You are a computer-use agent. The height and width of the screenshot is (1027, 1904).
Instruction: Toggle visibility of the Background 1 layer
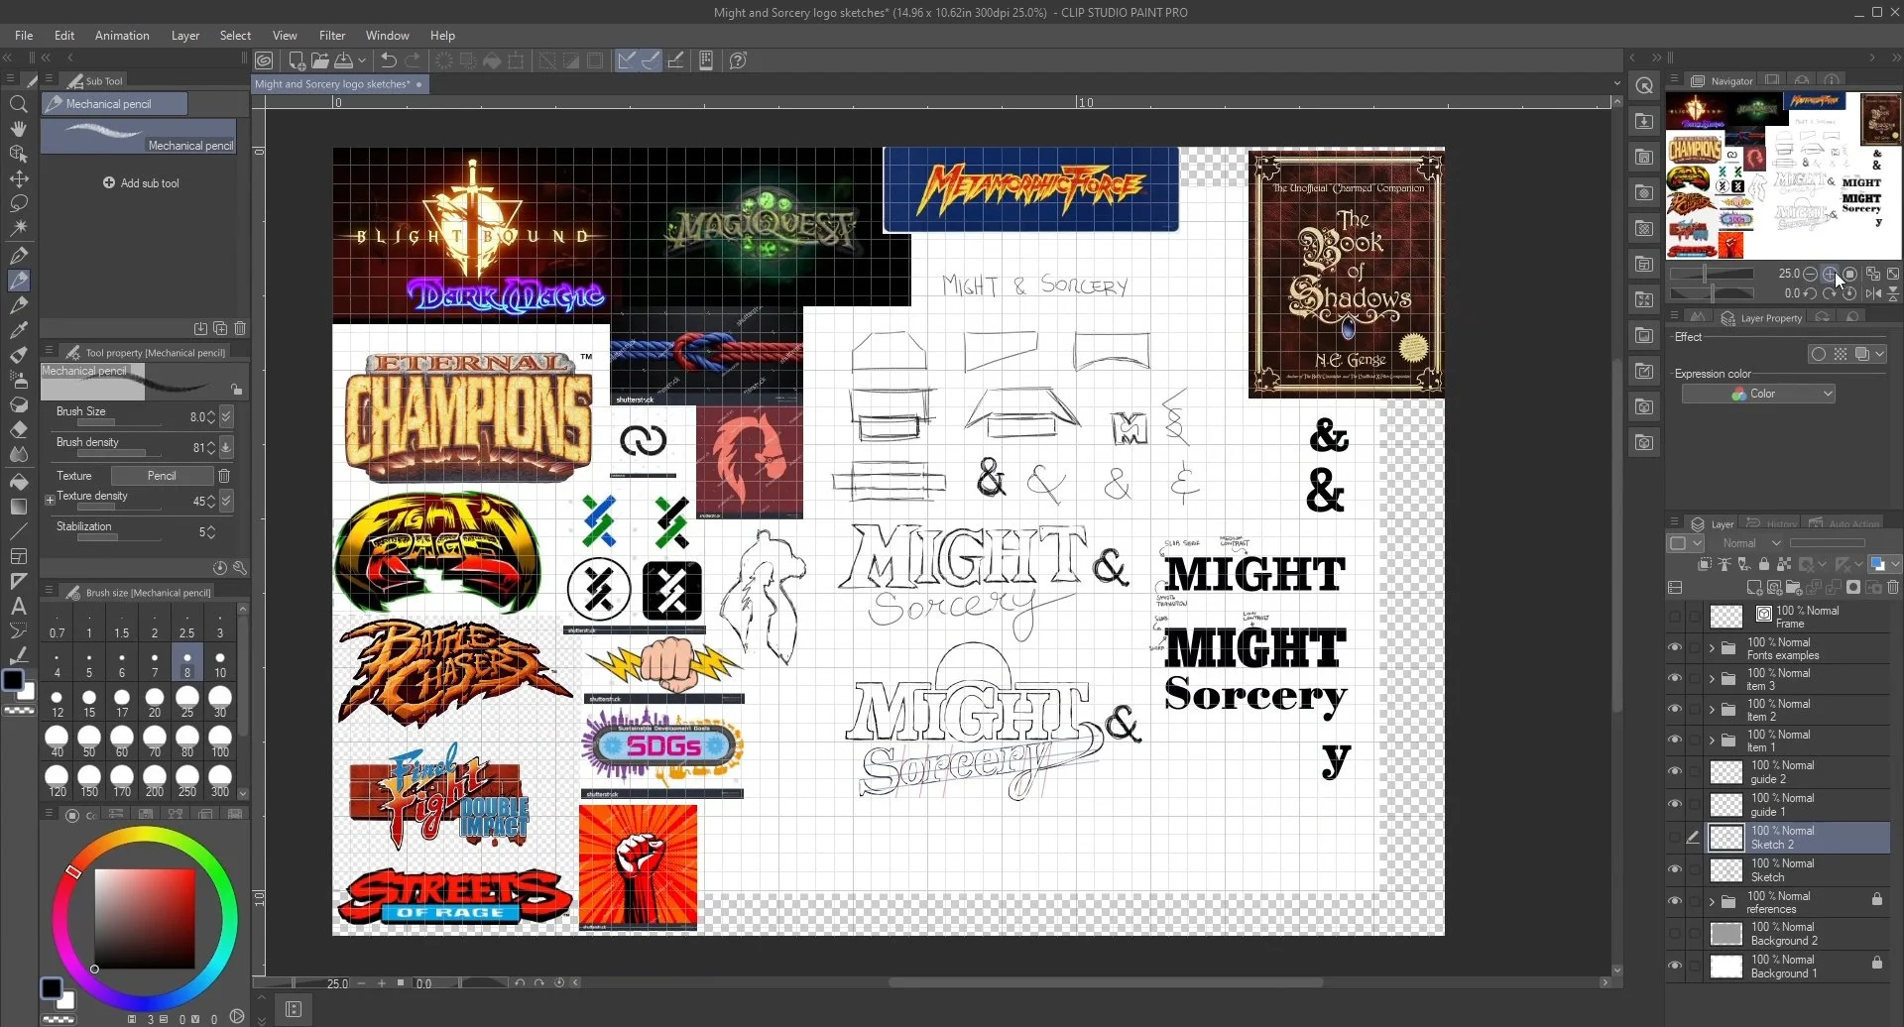(x=1676, y=964)
